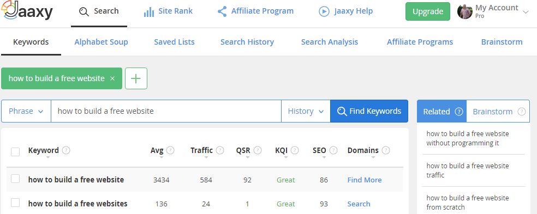Click the KQI column help icon
Image resolution: width=537 pixels, height=214 pixels.
pos(295,150)
